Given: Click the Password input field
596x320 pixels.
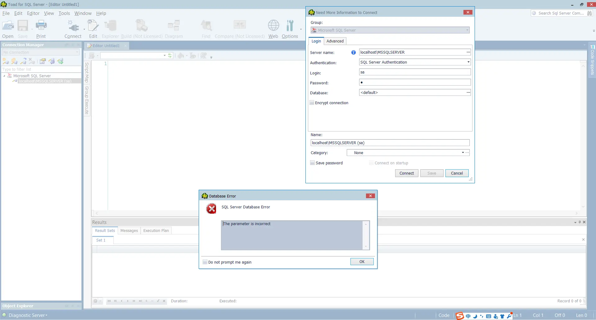Looking at the screenshot, I should click(415, 82).
